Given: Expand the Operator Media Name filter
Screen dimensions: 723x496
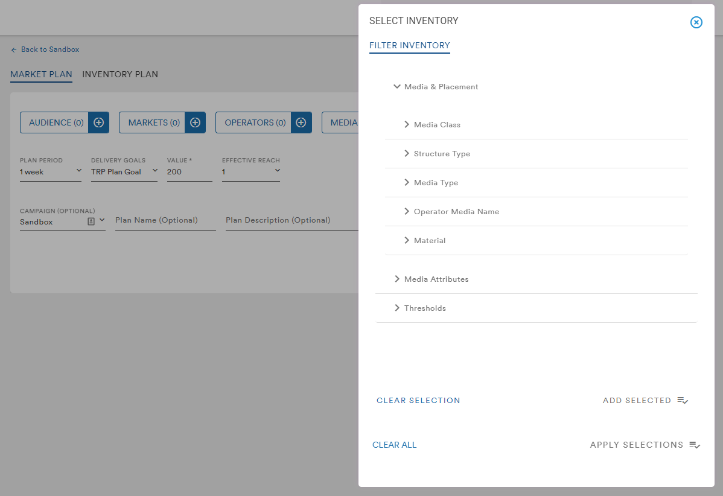Looking at the screenshot, I should pyautogui.click(x=406, y=212).
